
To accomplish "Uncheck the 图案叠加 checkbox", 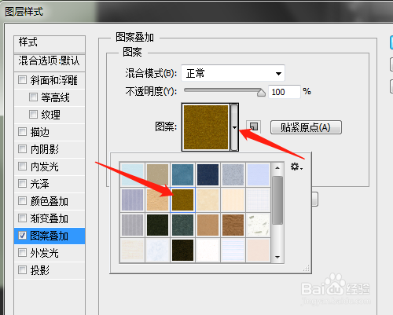I will (22, 236).
